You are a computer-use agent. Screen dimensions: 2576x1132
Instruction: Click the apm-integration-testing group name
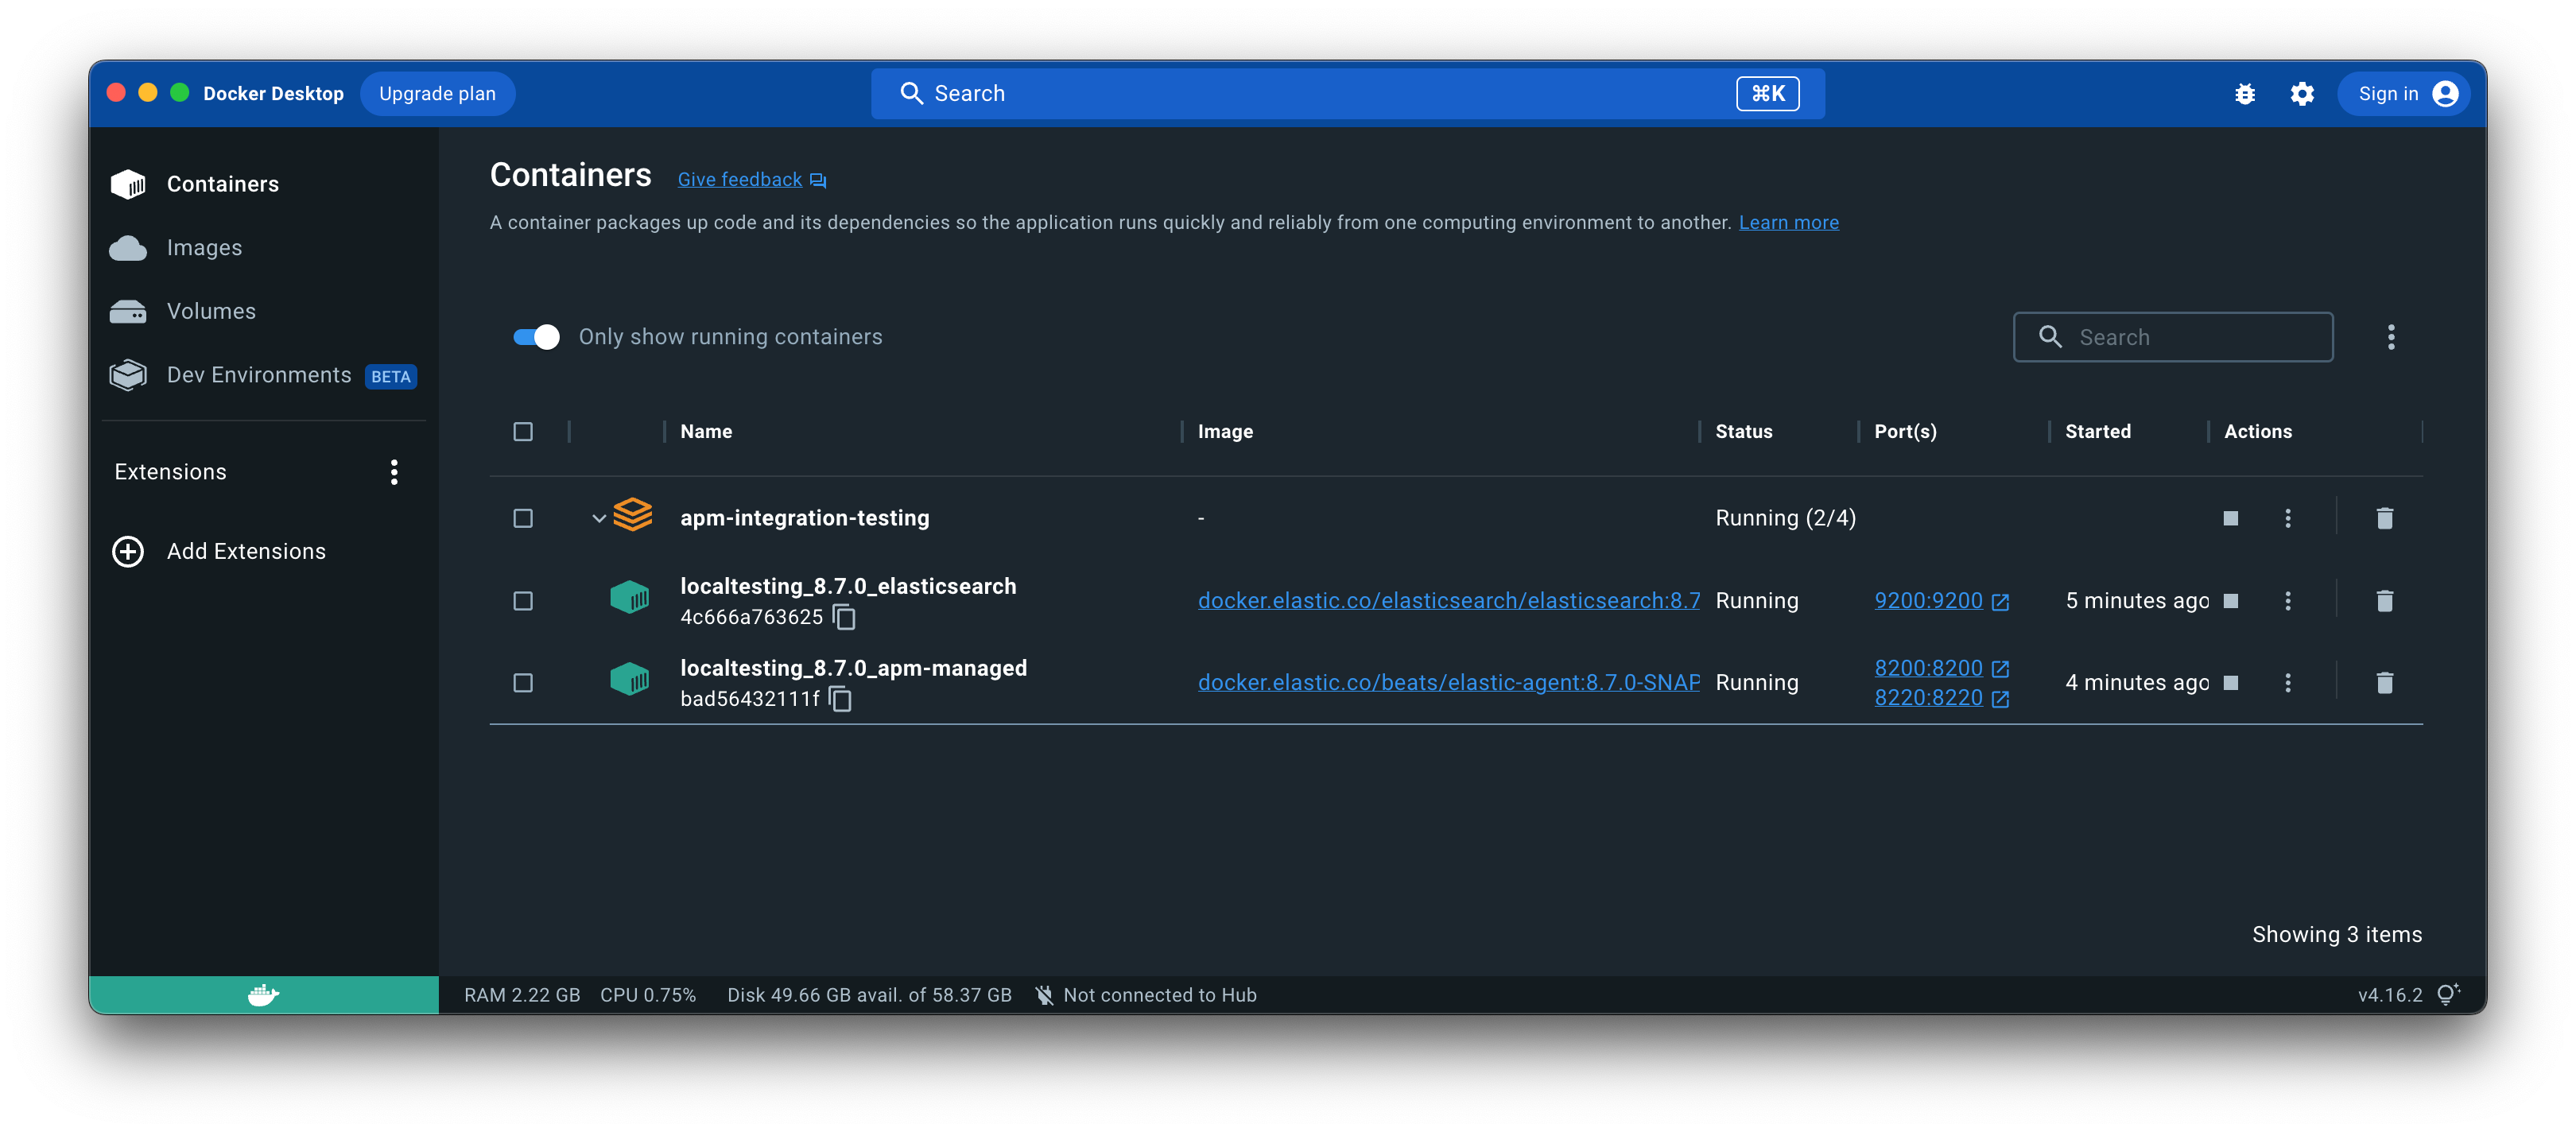click(x=804, y=518)
